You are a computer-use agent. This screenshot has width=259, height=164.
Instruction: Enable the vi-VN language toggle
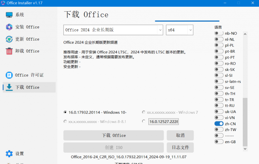coord(219,118)
